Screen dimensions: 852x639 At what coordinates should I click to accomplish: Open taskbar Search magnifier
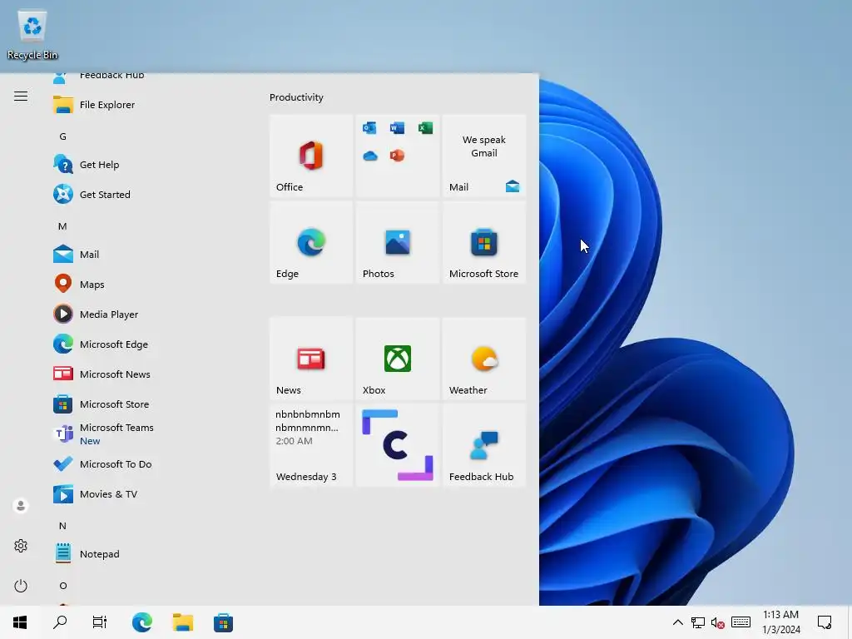pos(60,622)
